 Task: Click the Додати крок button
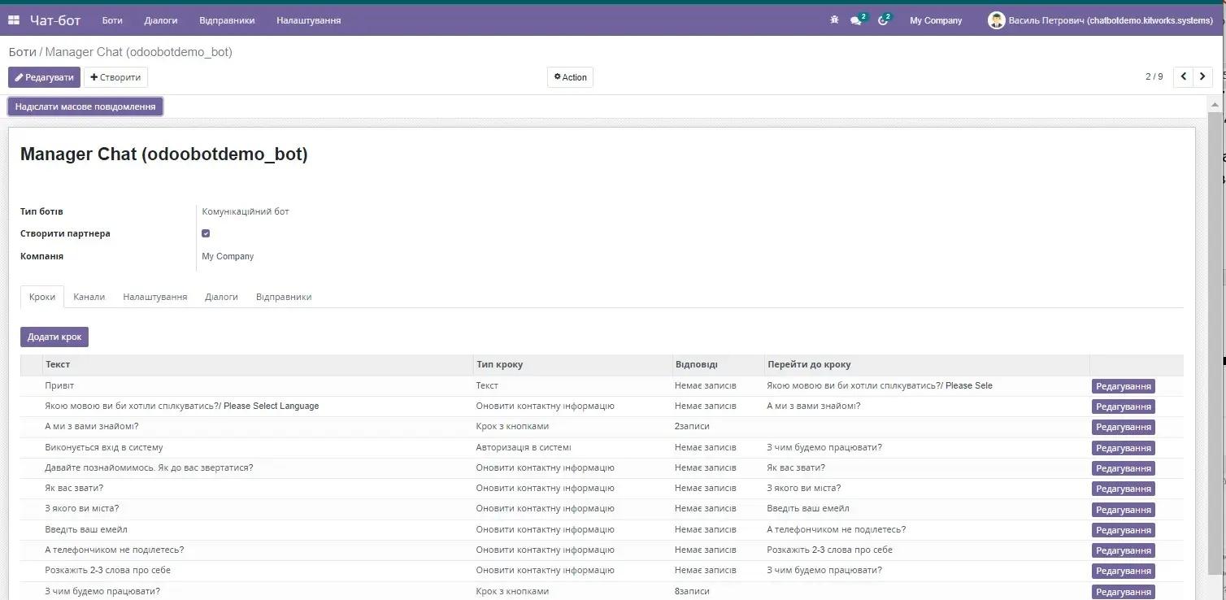tap(54, 337)
